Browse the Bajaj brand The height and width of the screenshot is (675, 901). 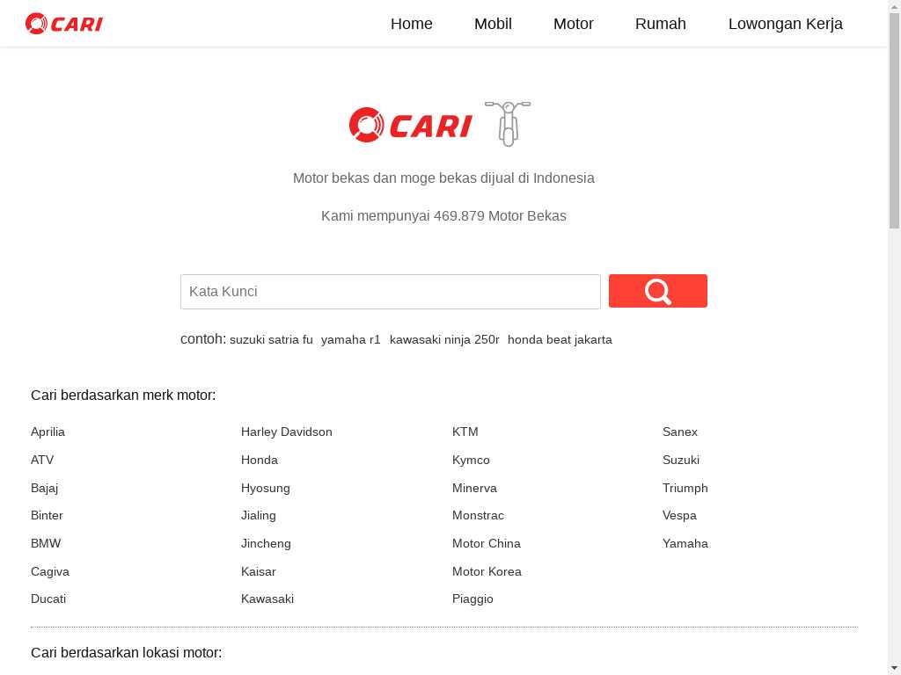coord(44,488)
